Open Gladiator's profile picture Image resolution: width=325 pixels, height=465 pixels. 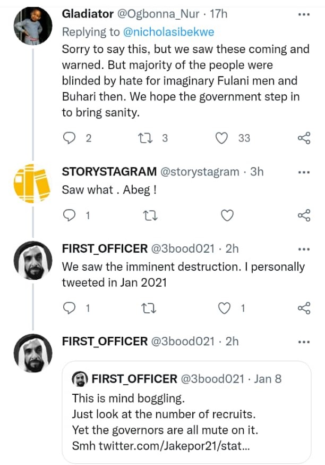point(32,26)
